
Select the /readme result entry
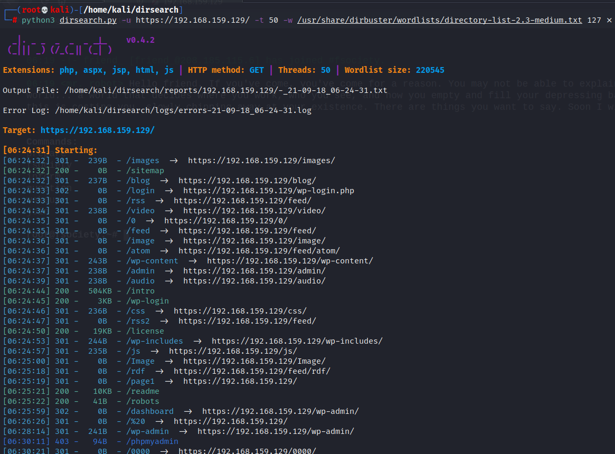pyautogui.click(x=143, y=391)
